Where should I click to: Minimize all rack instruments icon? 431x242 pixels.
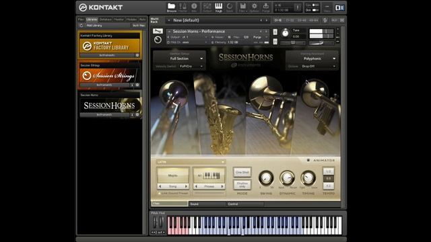(x=342, y=20)
